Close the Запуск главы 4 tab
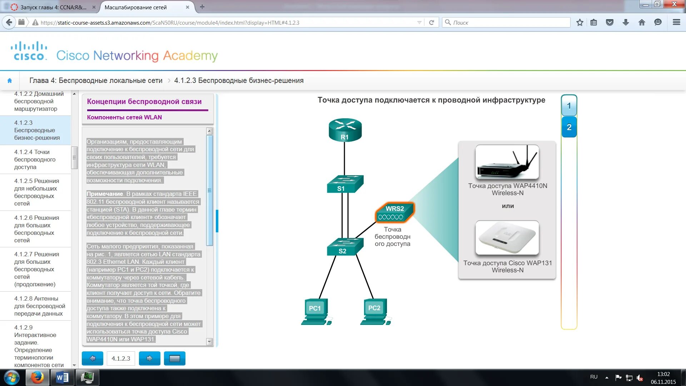Image resolution: width=686 pixels, height=386 pixels. click(x=94, y=7)
